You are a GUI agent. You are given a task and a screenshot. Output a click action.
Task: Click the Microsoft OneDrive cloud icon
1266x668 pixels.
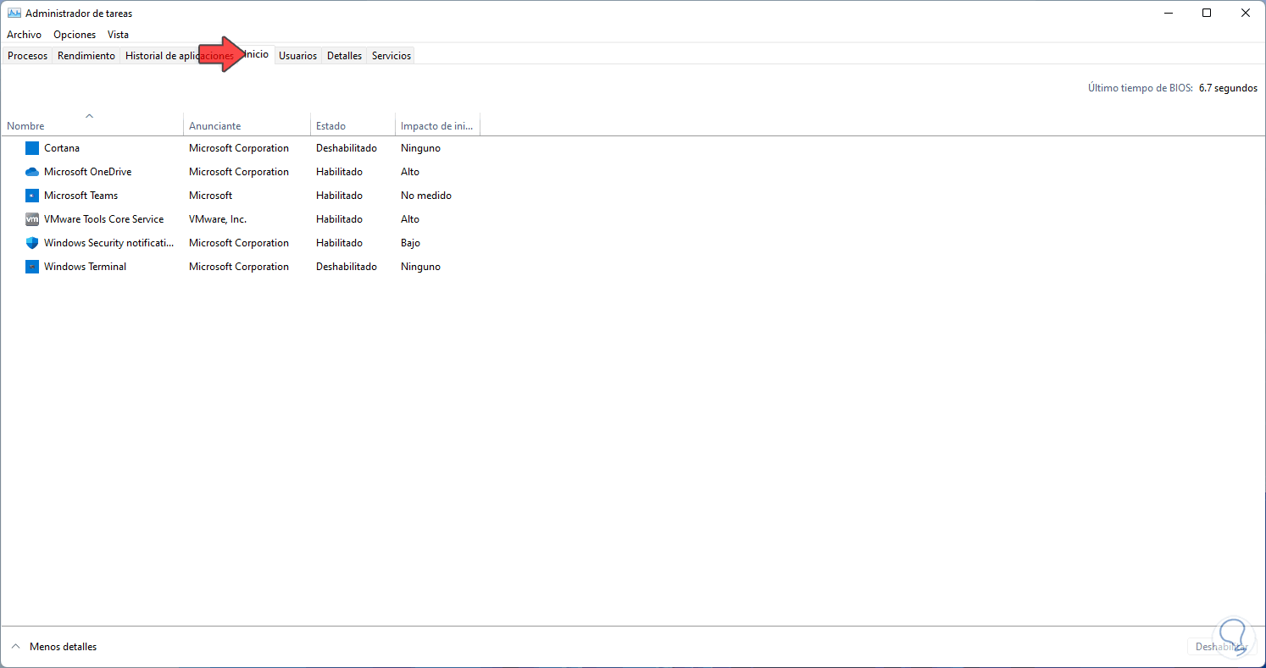coord(32,172)
